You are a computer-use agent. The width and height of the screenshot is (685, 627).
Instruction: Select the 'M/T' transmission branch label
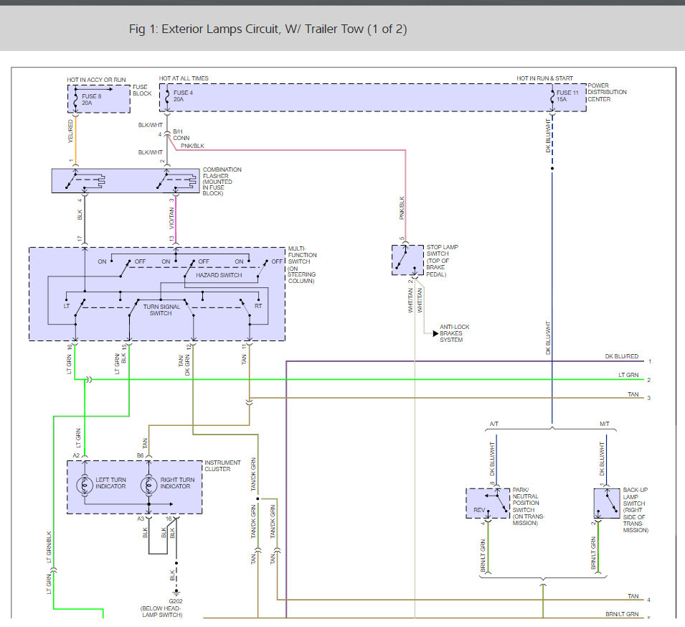click(x=604, y=424)
